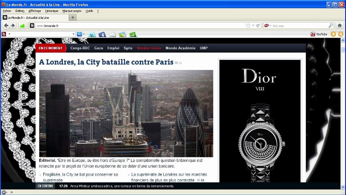Image resolution: width=346 pixels, height=195 pixels.
Task: Open the Vendée Globe topic link
Action: pos(149,48)
